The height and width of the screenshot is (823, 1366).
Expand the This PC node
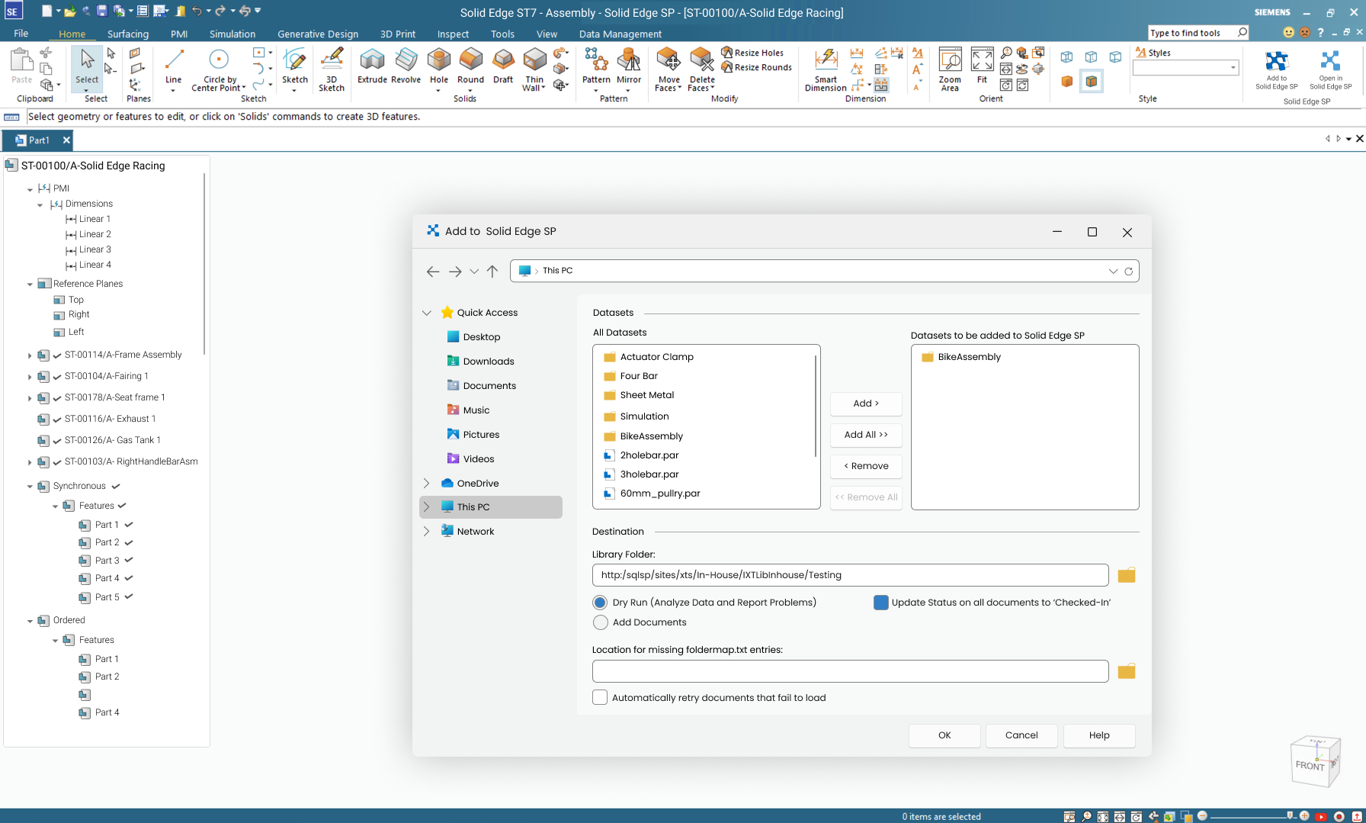click(x=426, y=506)
